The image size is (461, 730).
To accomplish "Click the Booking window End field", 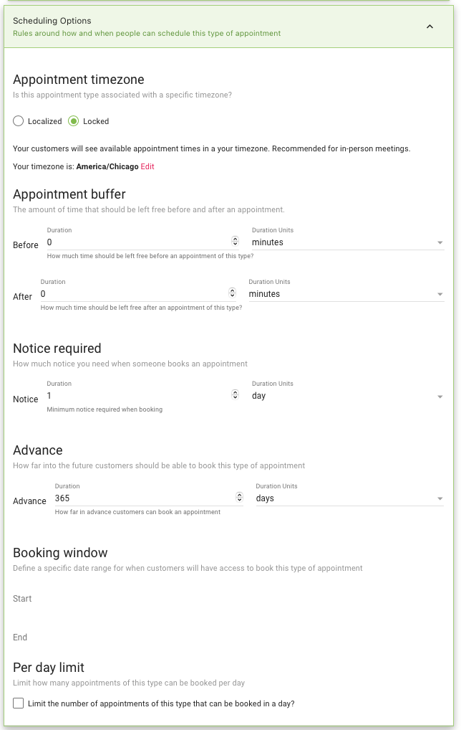I will tap(20, 637).
